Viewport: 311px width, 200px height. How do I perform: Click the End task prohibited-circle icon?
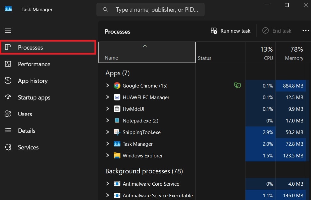pos(265,31)
